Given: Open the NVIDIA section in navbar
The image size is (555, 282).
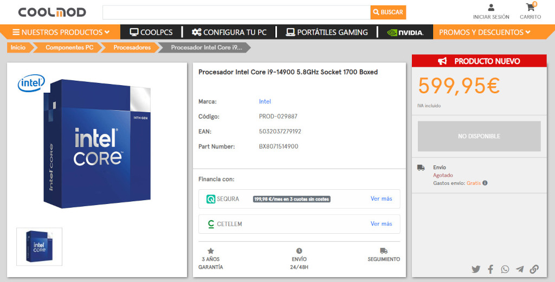Looking at the screenshot, I should [405, 32].
